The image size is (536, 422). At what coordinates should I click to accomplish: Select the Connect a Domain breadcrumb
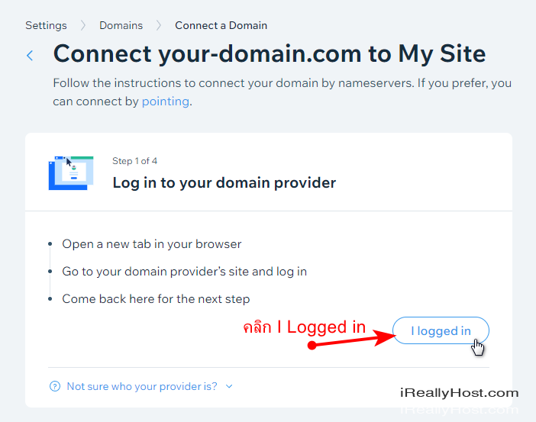tap(221, 25)
